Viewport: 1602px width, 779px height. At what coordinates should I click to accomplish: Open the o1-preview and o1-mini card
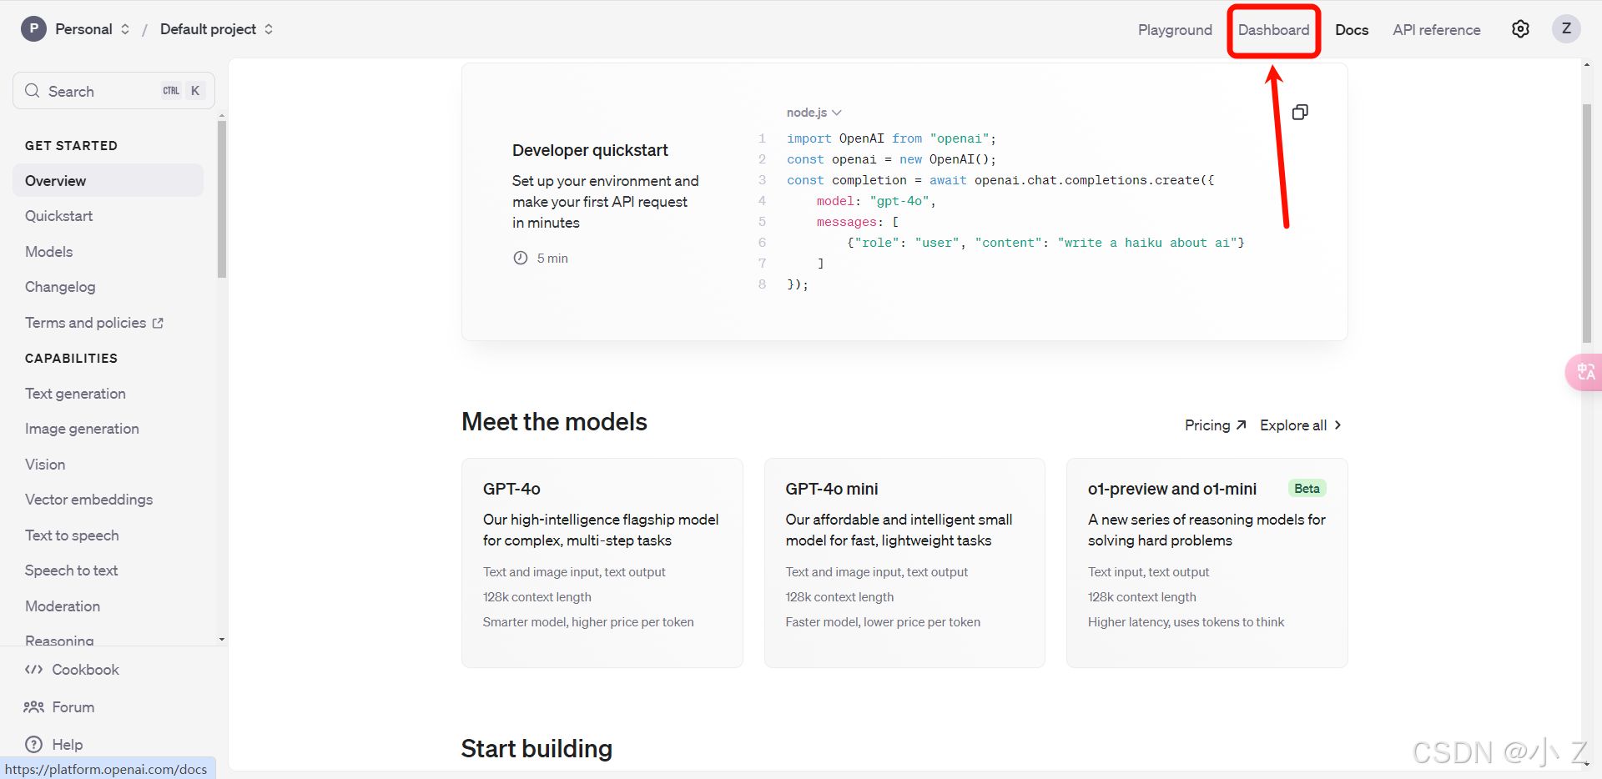coord(1207,563)
